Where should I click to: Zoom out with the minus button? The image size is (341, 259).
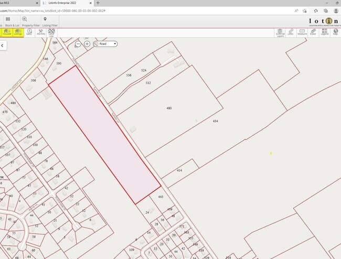[x=78, y=44]
